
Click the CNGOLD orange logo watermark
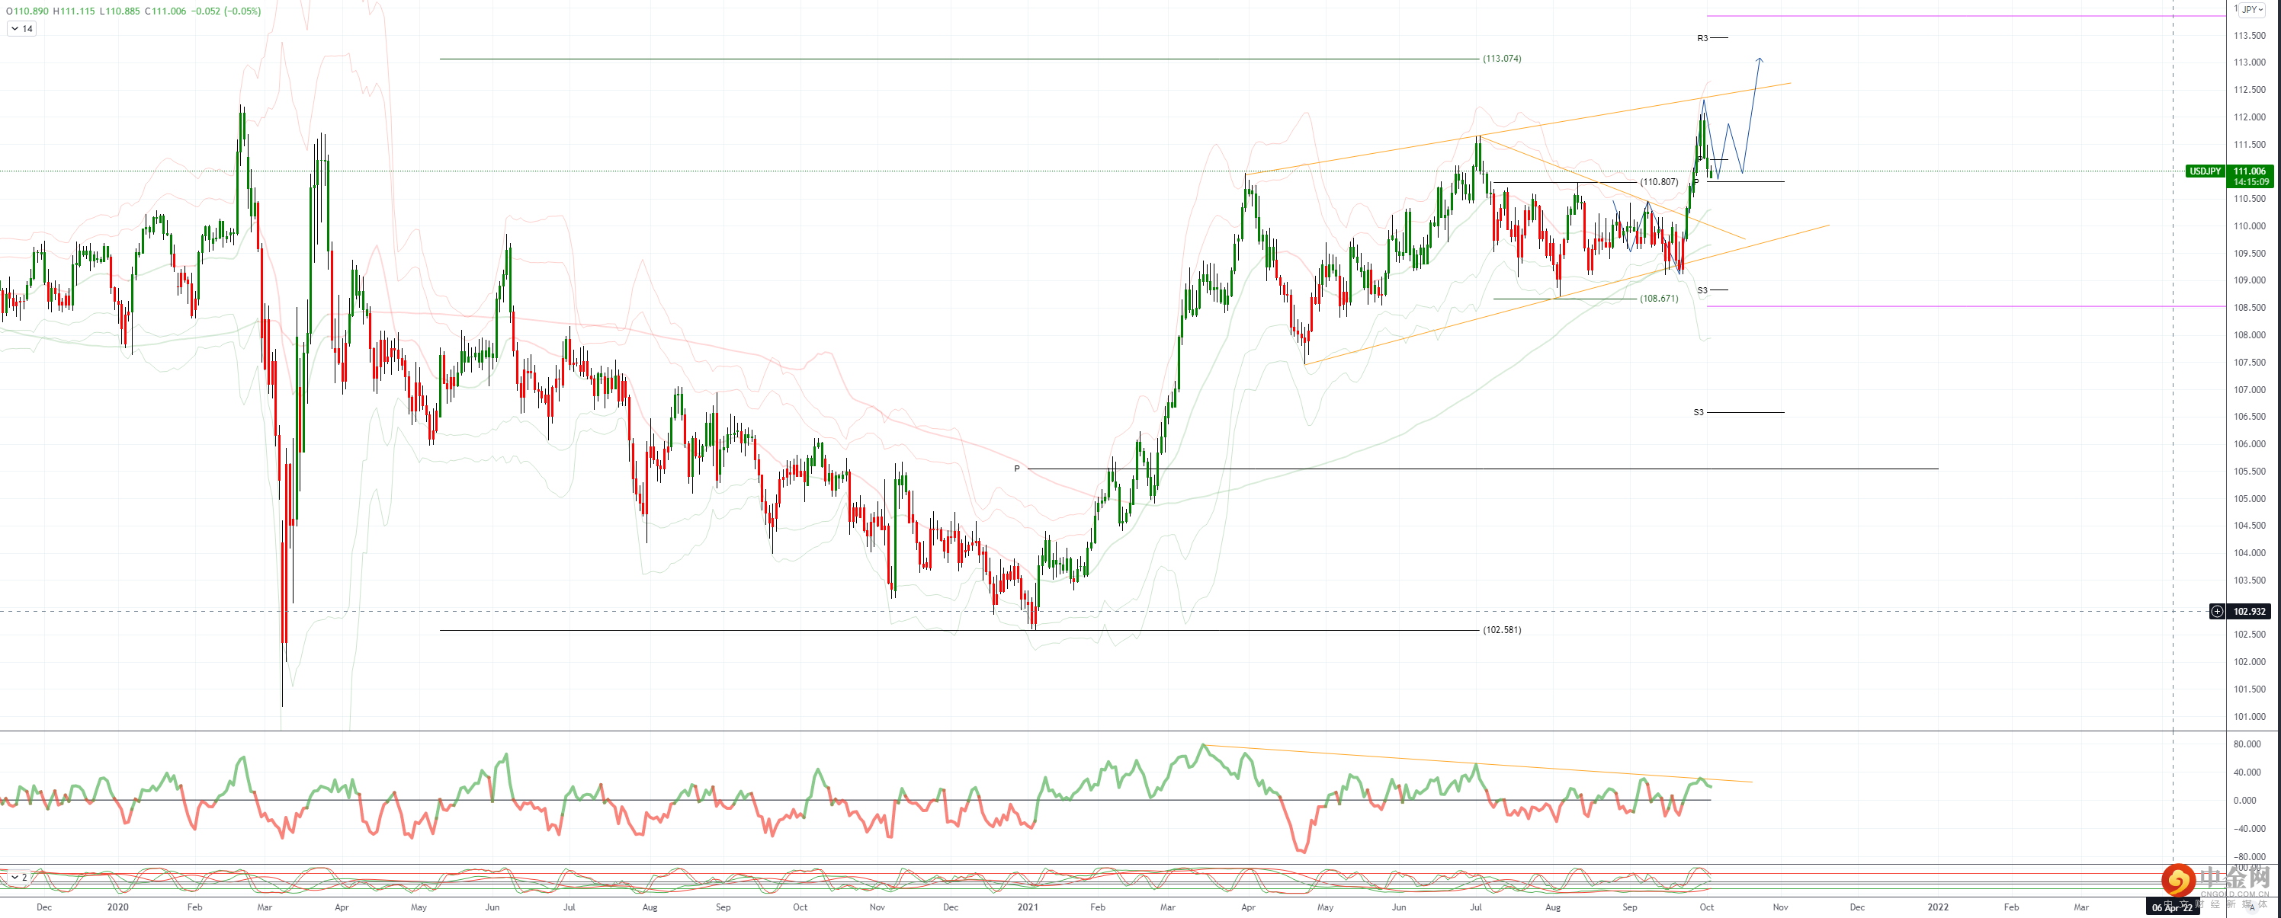click(x=2177, y=879)
